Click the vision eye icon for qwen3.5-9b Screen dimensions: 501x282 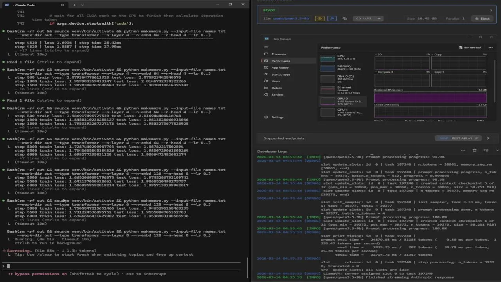point(320,18)
